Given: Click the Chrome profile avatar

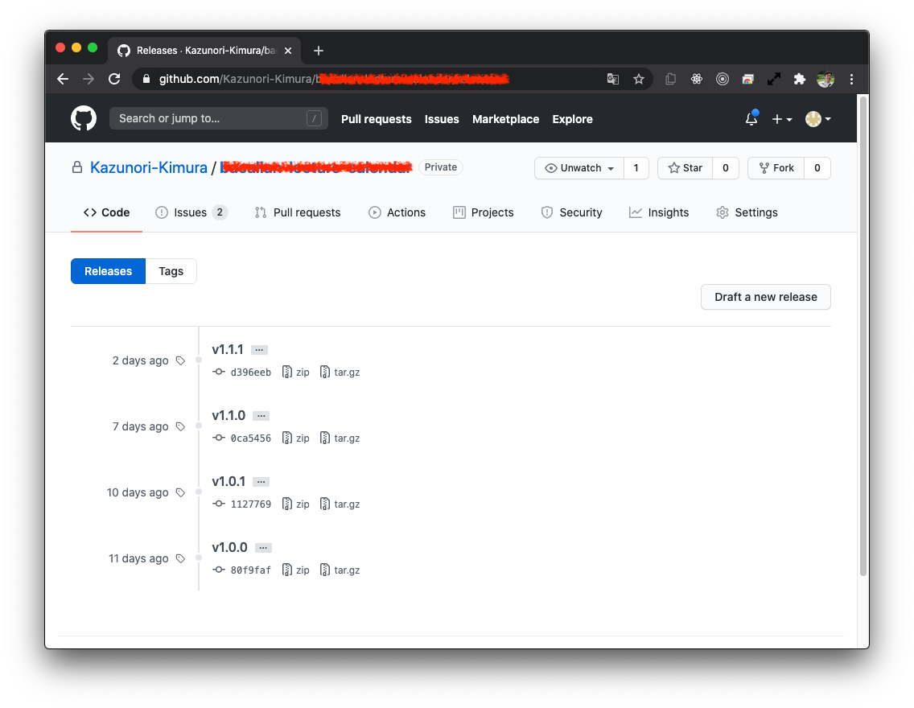Looking at the screenshot, I should (825, 79).
